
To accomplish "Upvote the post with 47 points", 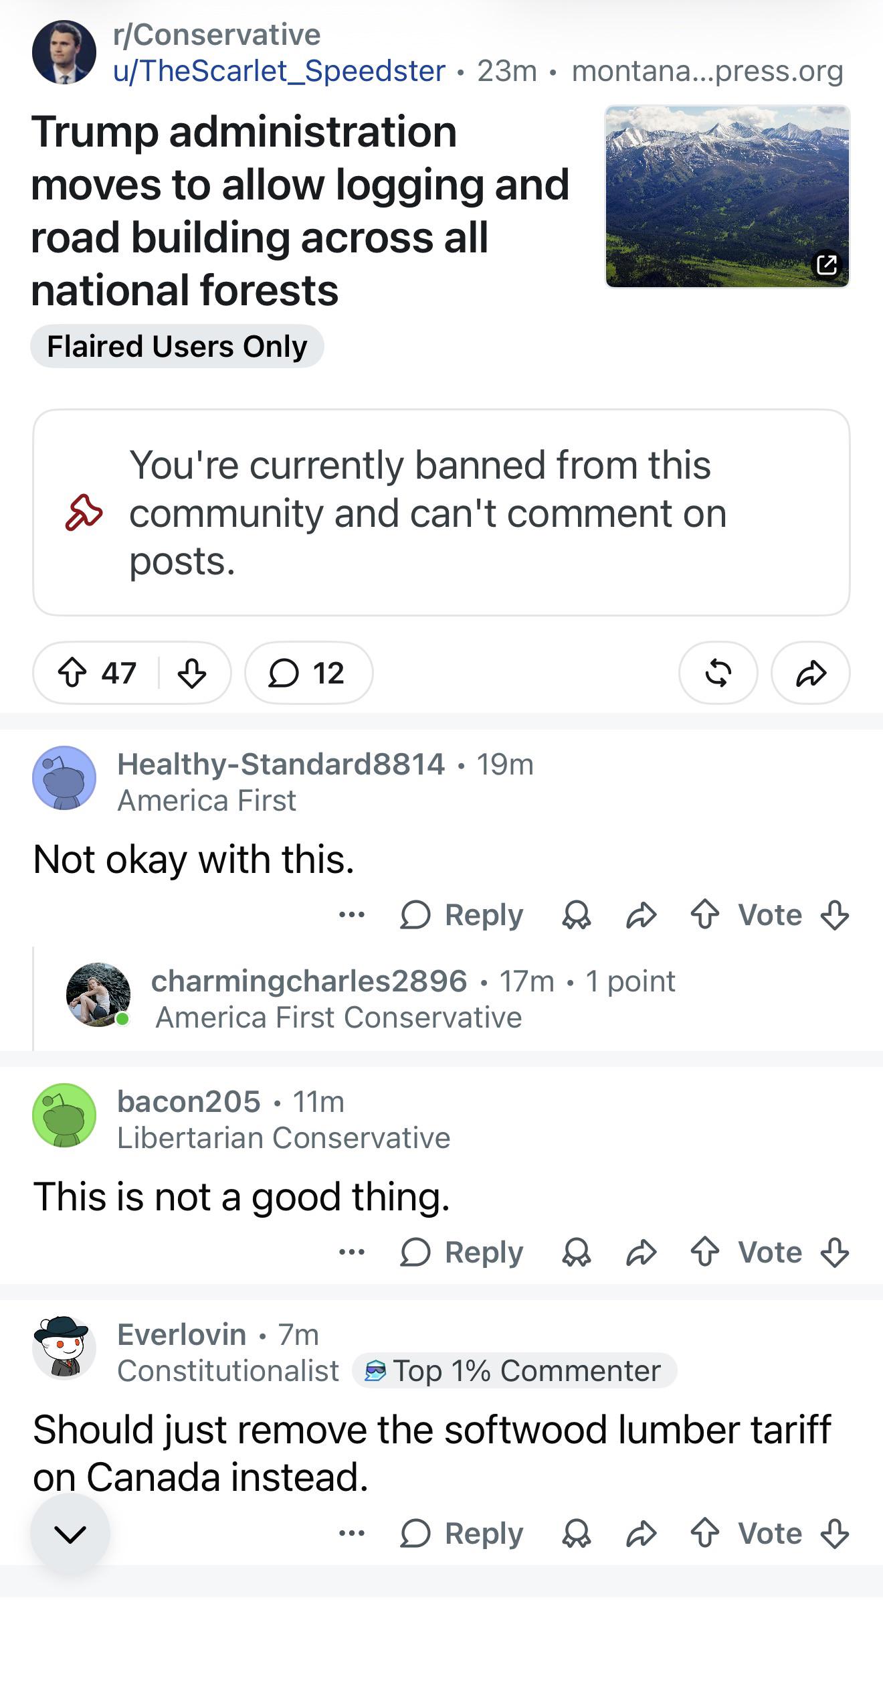I will [x=72, y=673].
